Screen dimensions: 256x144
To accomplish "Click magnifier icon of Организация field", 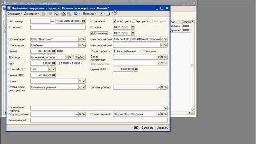I will click(x=84, y=39).
